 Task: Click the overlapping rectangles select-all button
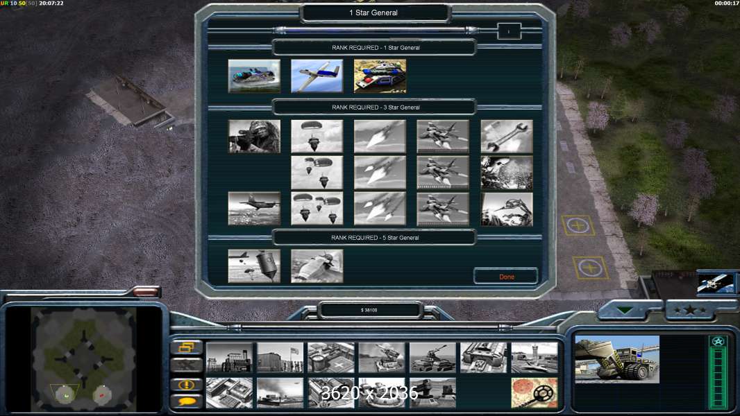click(187, 347)
